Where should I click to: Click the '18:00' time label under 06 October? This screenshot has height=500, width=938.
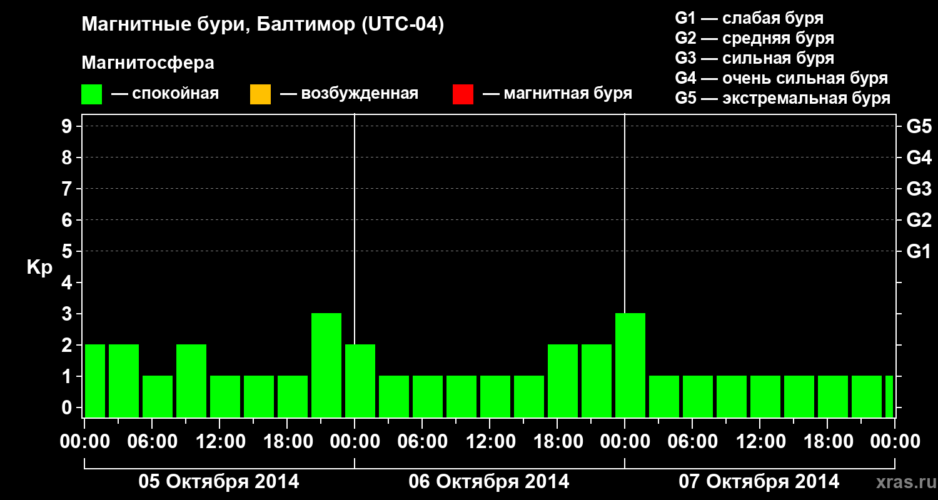click(x=557, y=441)
